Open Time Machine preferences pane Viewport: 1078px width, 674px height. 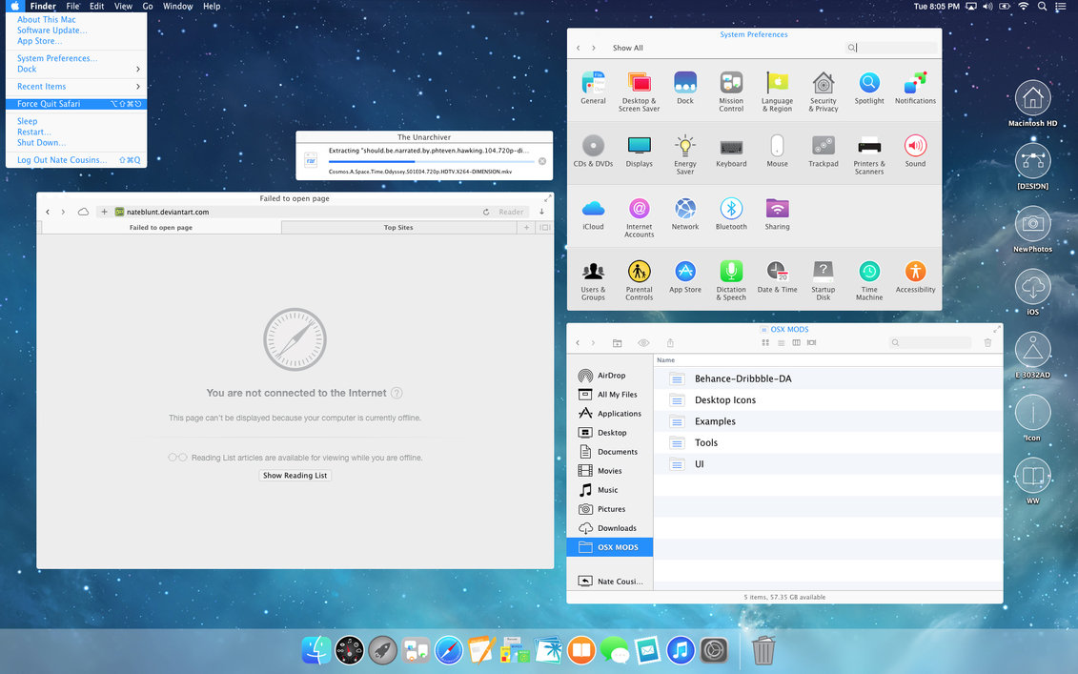tap(868, 272)
